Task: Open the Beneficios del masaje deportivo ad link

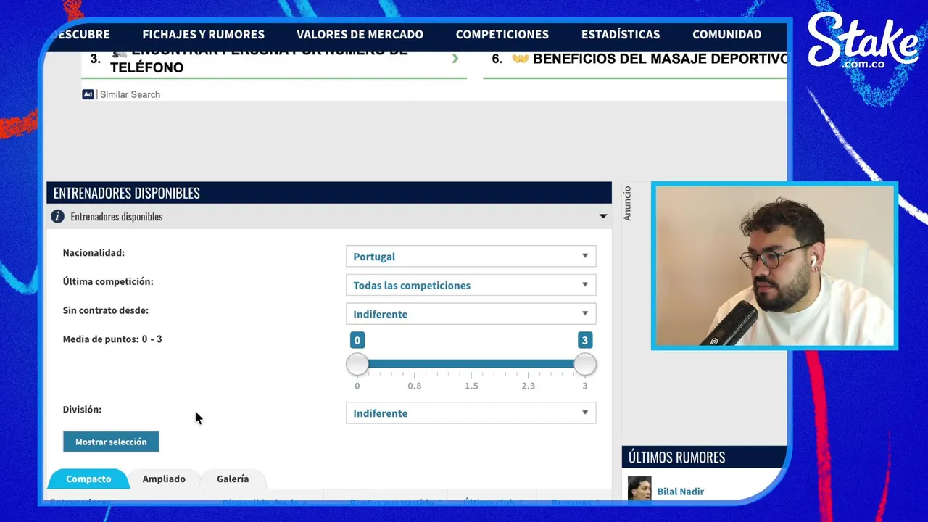Action: [660, 59]
